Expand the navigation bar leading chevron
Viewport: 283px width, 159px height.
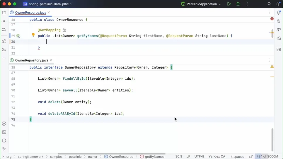click(3, 156)
